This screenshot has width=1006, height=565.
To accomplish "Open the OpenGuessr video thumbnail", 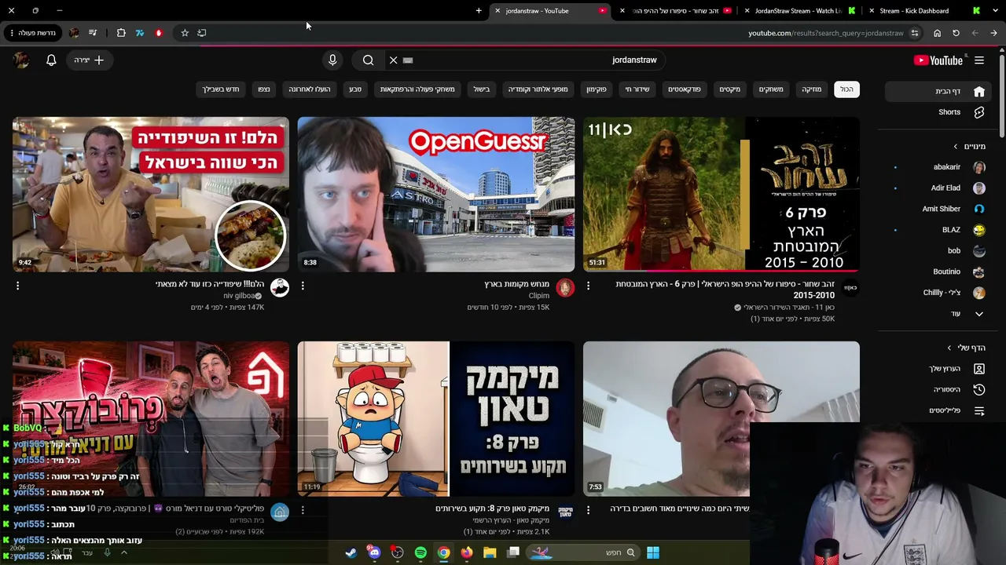I will (x=436, y=195).
